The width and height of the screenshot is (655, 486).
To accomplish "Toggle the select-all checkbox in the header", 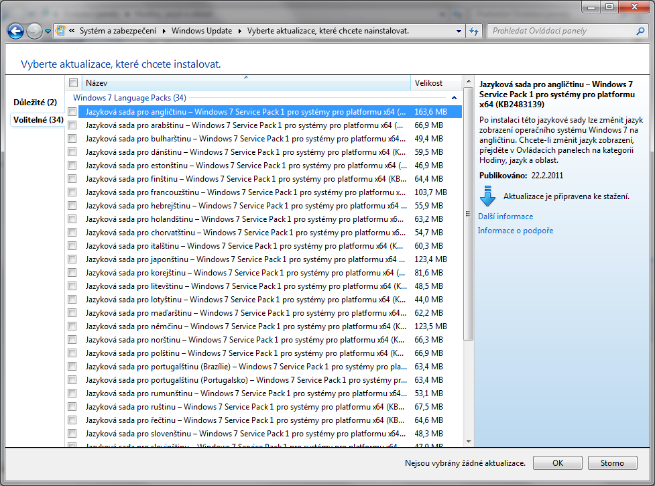I will click(74, 82).
